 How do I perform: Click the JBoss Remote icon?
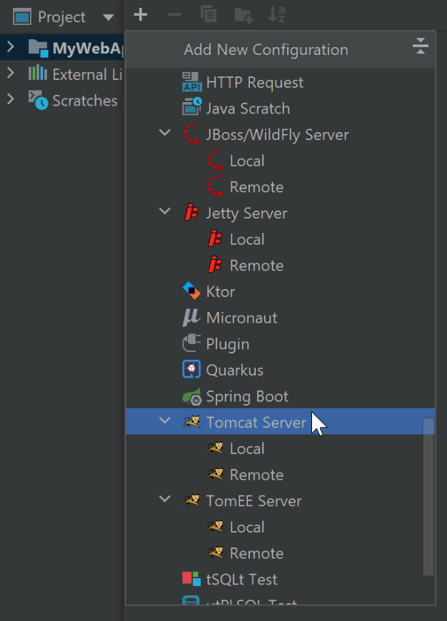pyautogui.click(x=215, y=186)
